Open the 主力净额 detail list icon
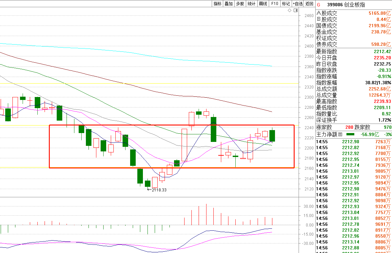Image resolution: width=392 pixels, height=253 pixels. 340,134
